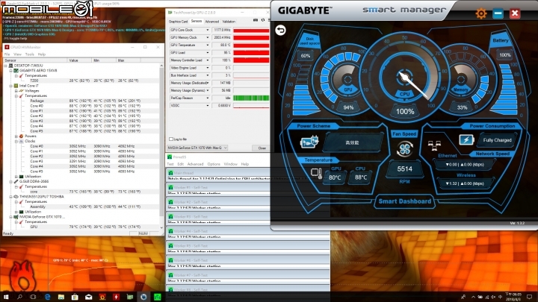This screenshot has width=538, height=302.
Task: Open the View menu in HWMonitor
Action: tap(17, 54)
